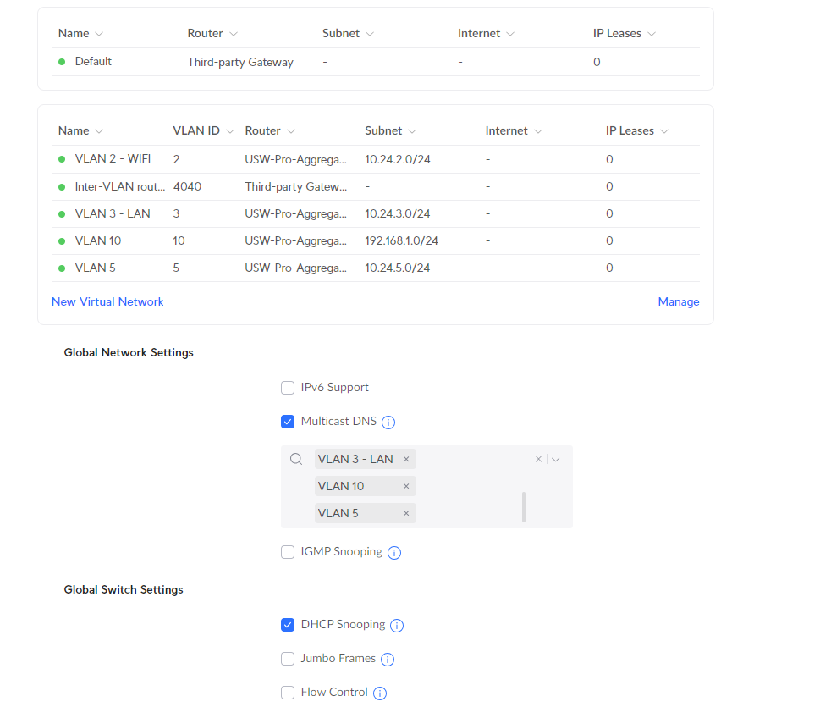The height and width of the screenshot is (707, 820).
Task: Open the VLAN 2 - WIFI network row
Action: [x=113, y=159]
